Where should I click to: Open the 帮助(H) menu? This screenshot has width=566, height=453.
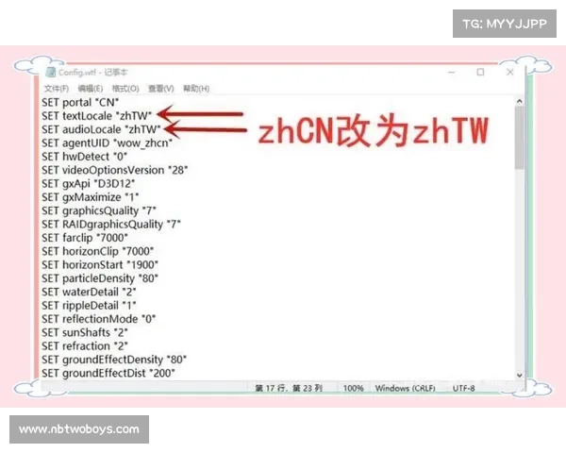click(195, 88)
